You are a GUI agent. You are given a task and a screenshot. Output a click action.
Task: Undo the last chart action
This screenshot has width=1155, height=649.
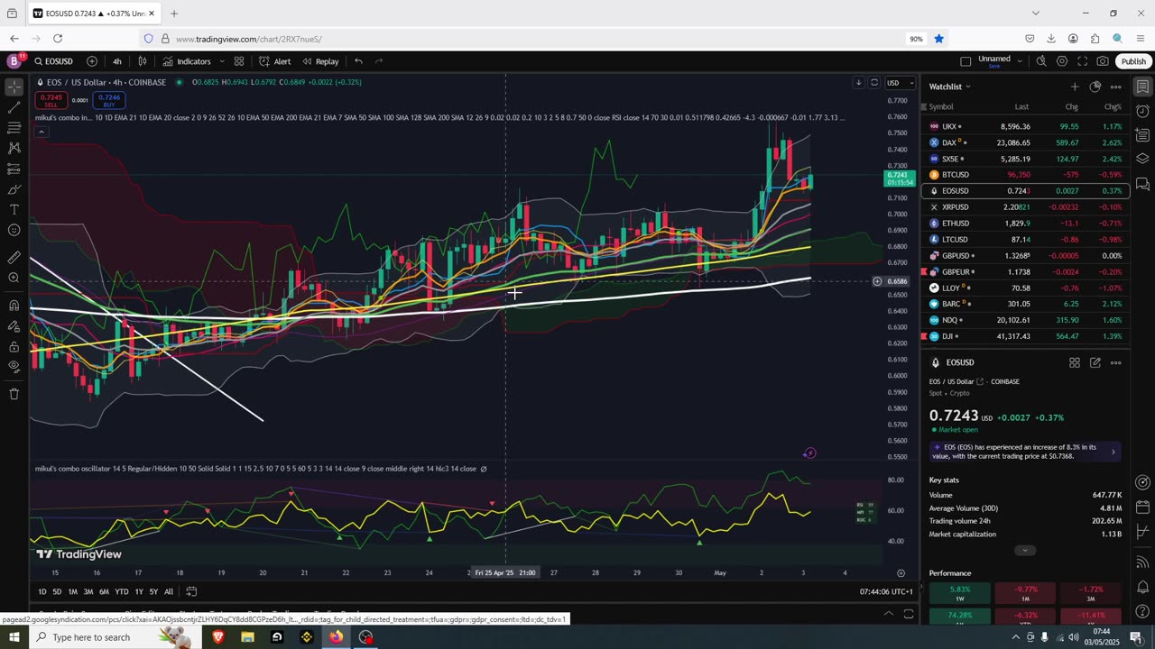coord(358,61)
